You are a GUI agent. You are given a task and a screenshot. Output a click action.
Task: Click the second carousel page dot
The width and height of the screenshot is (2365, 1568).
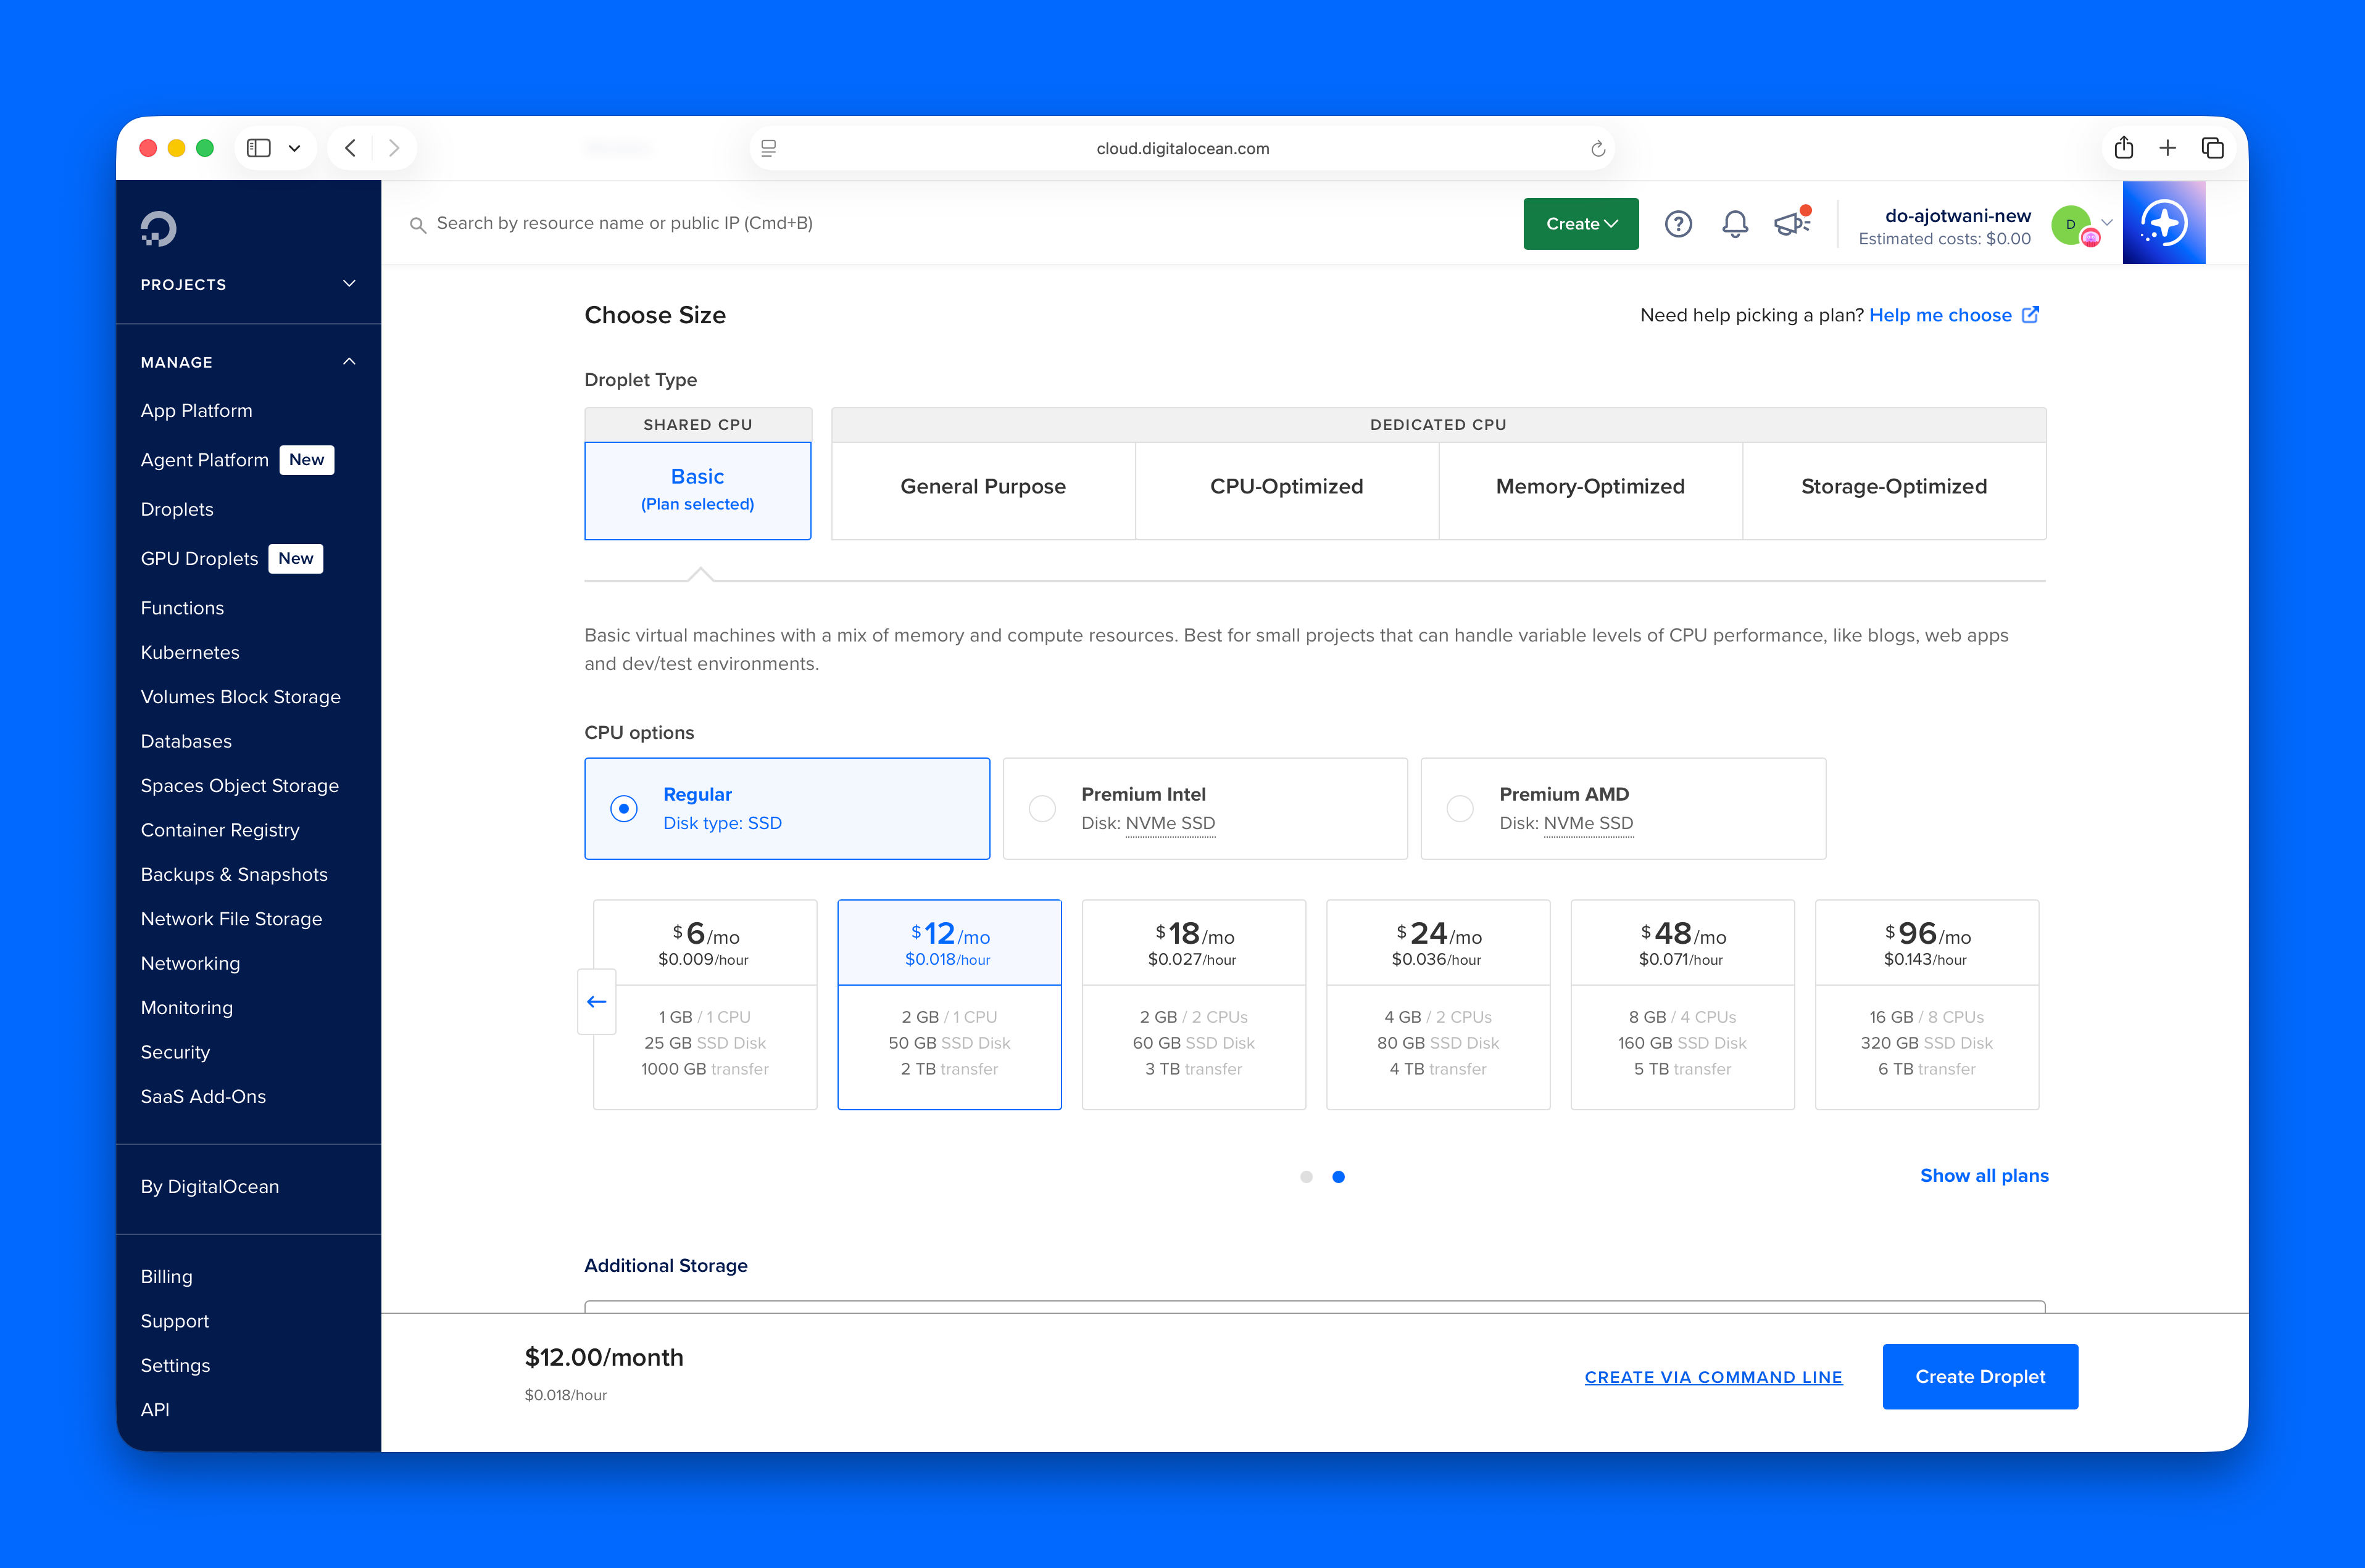[1339, 1177]
